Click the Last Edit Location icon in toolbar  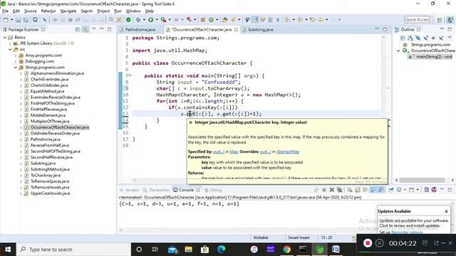point(313,19)
